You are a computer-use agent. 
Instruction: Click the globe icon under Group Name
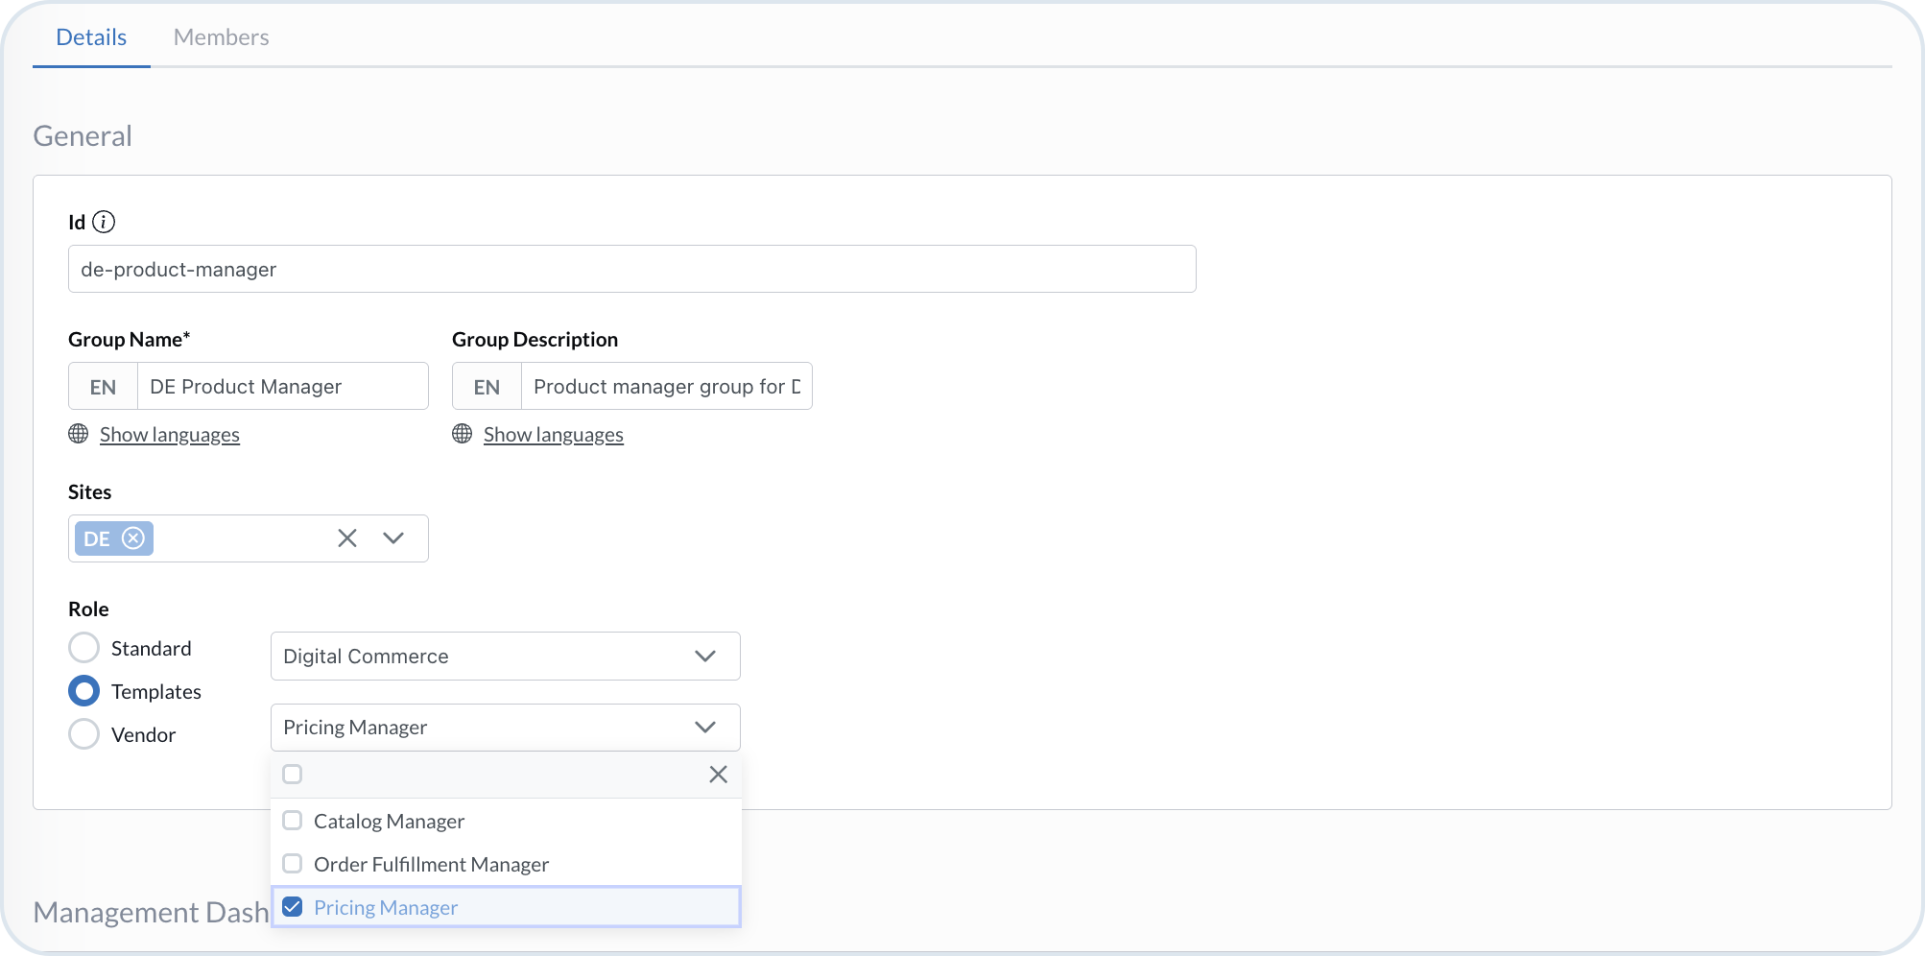click(x=78, y=434)
